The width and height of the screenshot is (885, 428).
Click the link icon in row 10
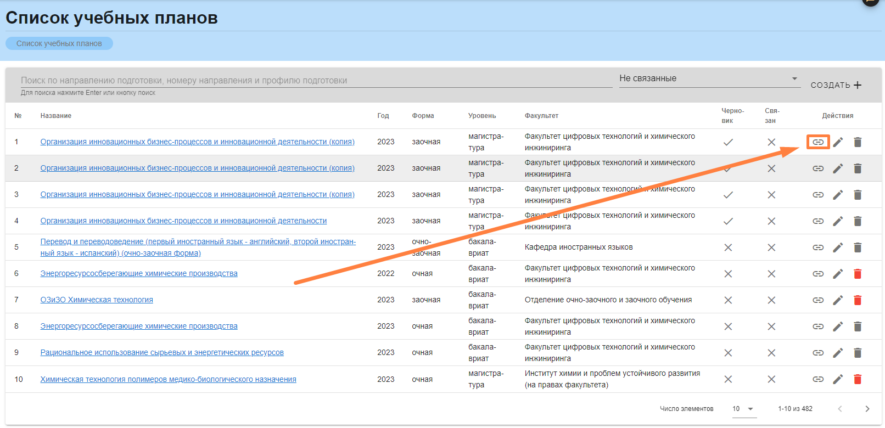[818, 379]
